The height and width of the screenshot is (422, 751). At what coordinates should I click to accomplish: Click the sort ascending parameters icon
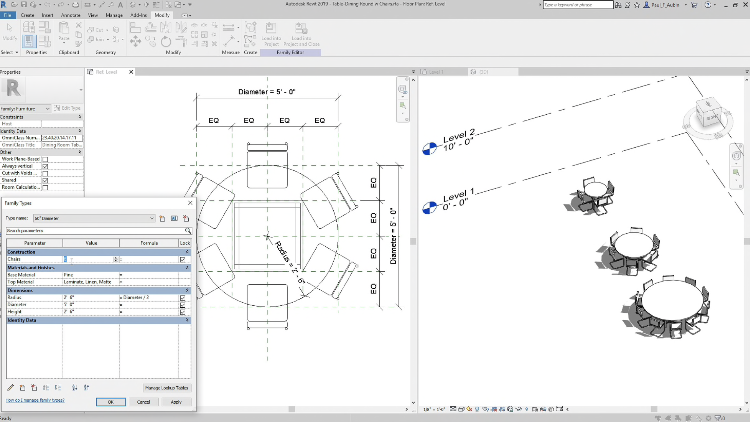pyautogui.click(x=74, y=388)
